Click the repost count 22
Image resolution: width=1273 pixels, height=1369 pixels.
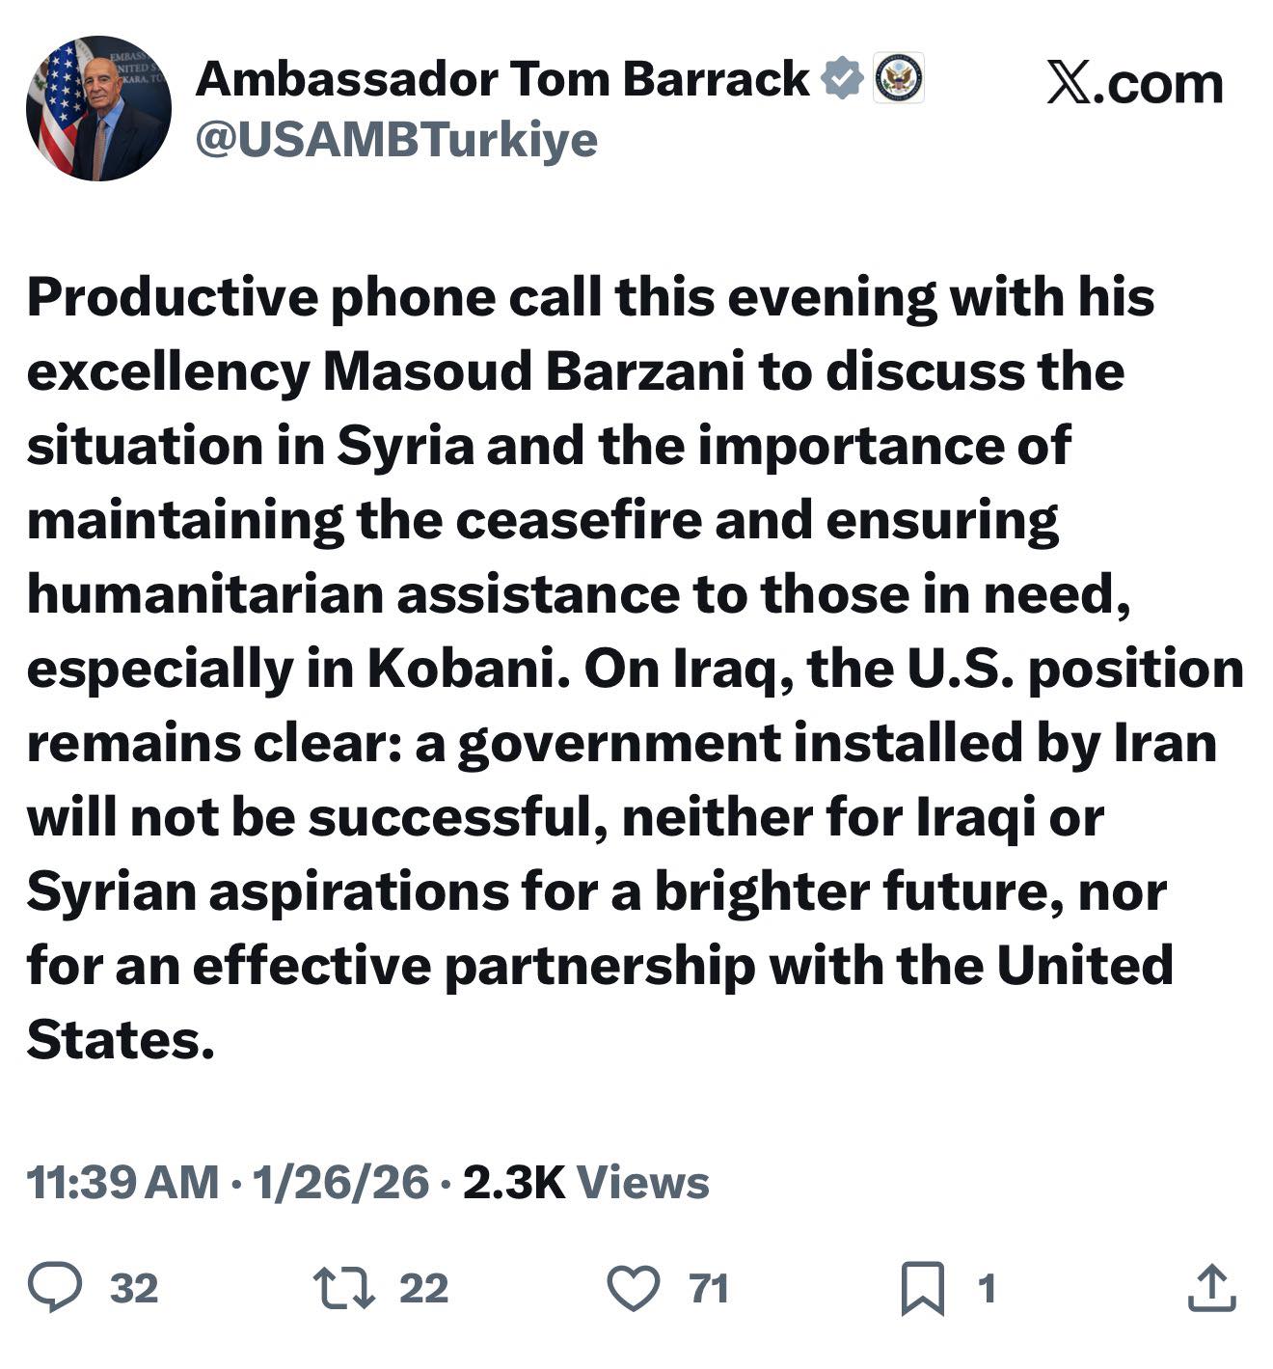[x=423, y=1289]
